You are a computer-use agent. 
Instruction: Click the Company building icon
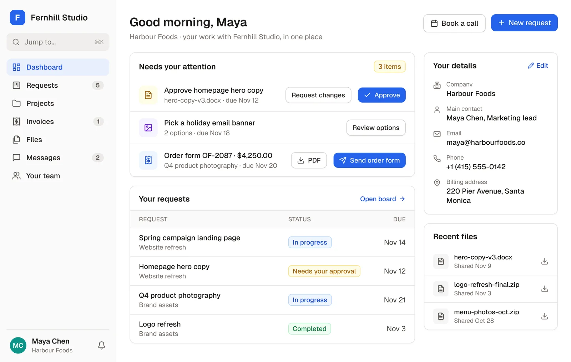pyautogui.click(x=437, y=85)
